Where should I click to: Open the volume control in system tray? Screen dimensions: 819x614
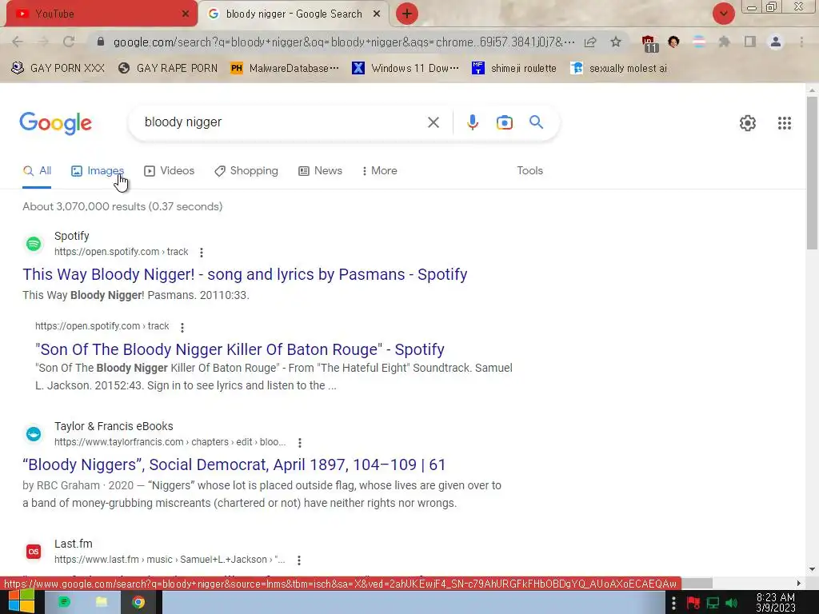(x=731, y=603)
